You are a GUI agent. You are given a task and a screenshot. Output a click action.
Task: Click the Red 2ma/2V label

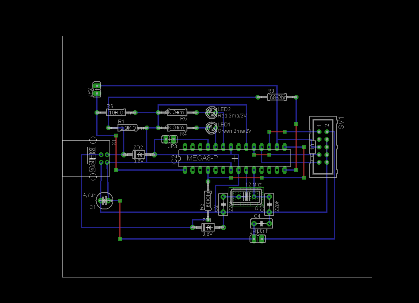232,116
